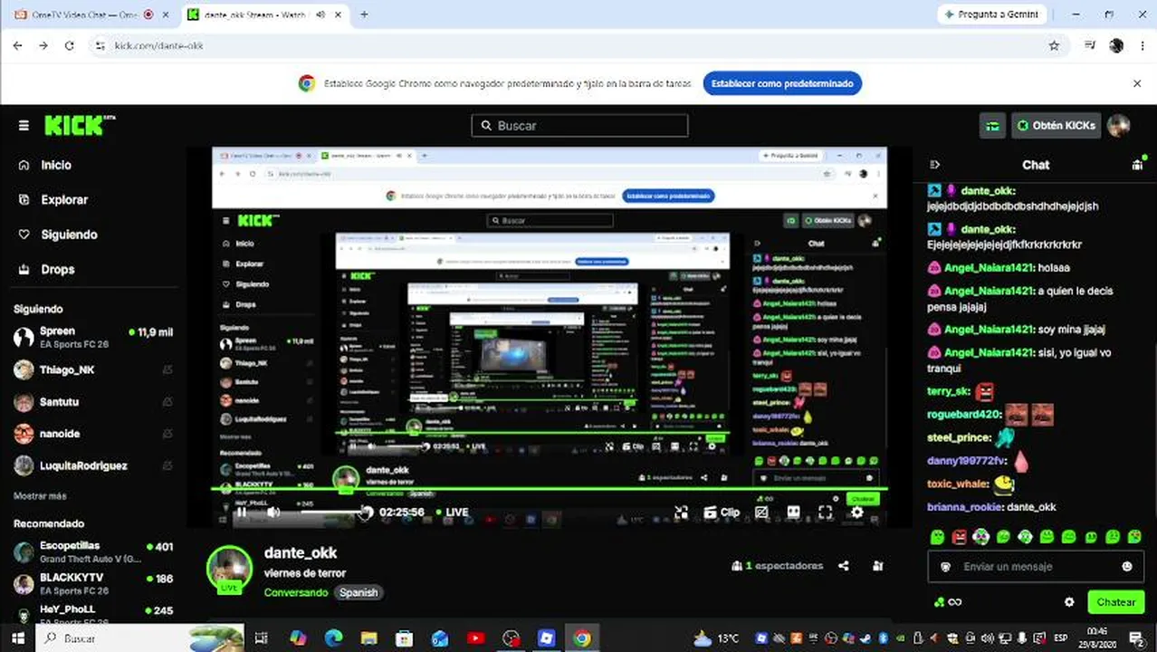Share the stream via share icon
1157x652 pixels.
point(844,566)
